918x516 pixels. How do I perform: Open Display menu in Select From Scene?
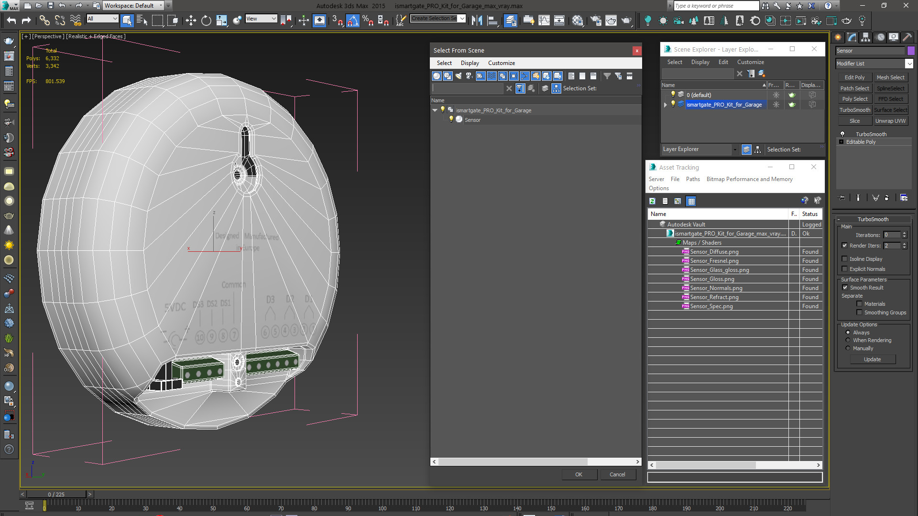coord(470,63)
